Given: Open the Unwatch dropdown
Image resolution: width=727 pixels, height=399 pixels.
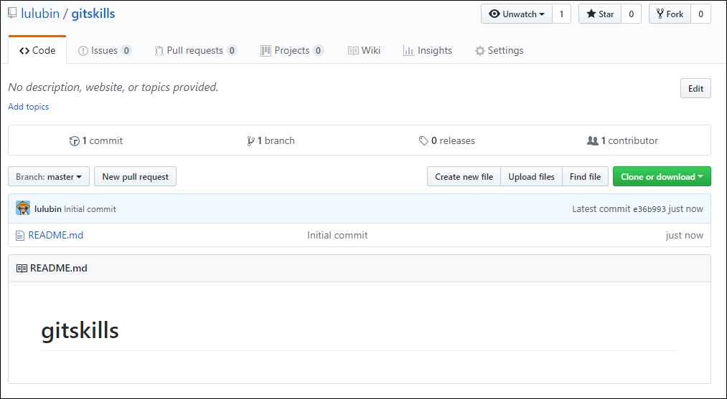Looking at the screenshot, I should pos(517,14).
